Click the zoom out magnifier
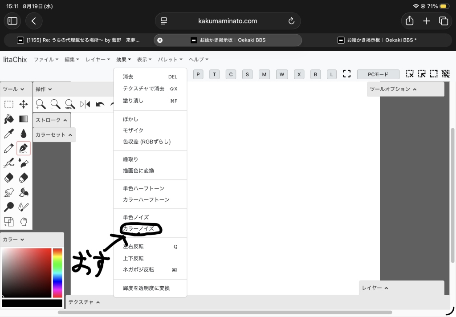This screenshot has height=317, width=456. point(55,104)
